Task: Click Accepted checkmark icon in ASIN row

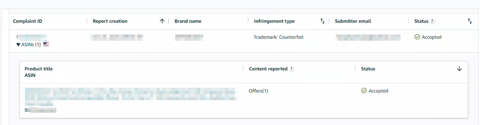Action: (x=364, y=91)
